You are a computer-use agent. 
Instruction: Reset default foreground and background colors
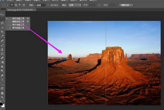pos(1,101)
